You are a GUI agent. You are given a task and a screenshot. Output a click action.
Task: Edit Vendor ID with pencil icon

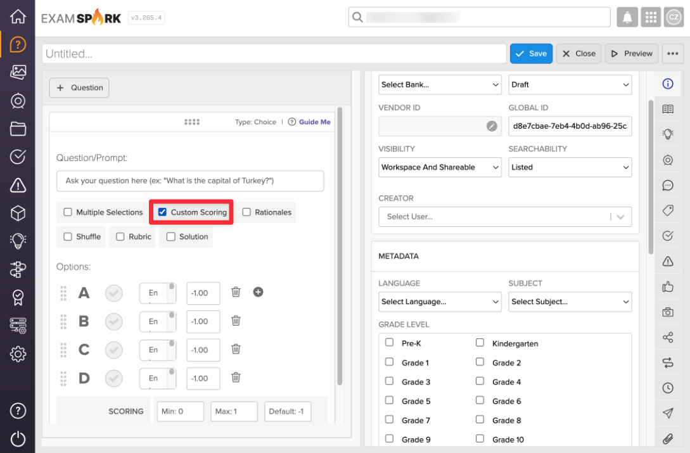[492, 126]
